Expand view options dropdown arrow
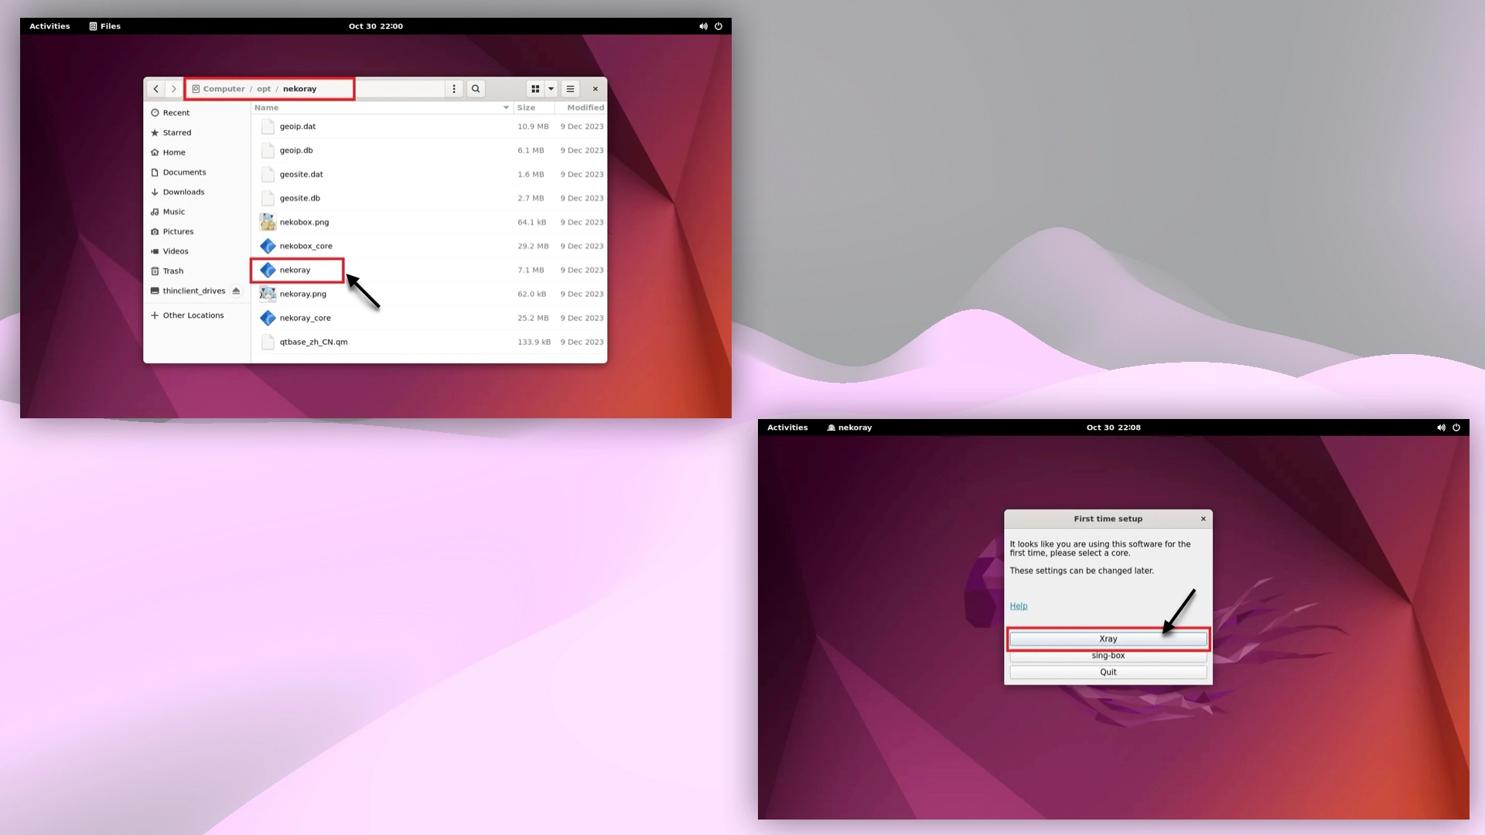Image resolution: width=1485 pixels, height=835 pixels. point(551,89)
